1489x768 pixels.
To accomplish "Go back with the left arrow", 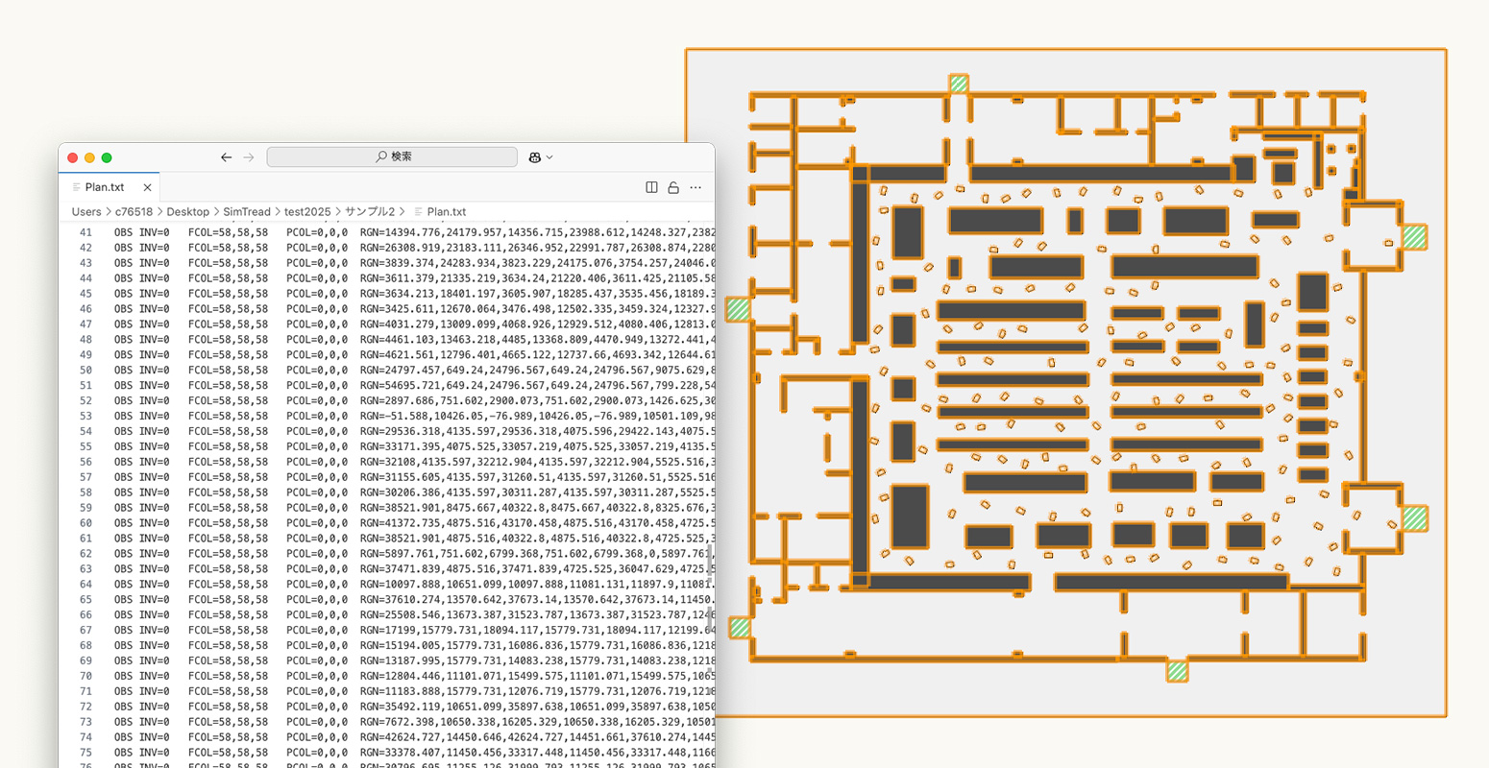I will coord(226,157).
